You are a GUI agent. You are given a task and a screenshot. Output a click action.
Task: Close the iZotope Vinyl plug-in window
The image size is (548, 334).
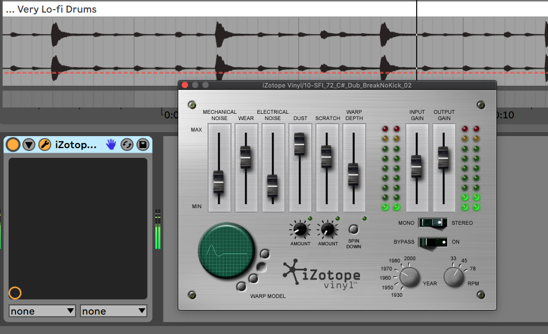click(185, 85)
